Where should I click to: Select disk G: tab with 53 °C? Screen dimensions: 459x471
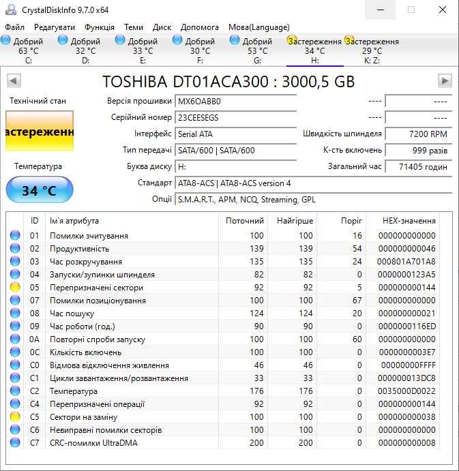click(x=258, y=50)
